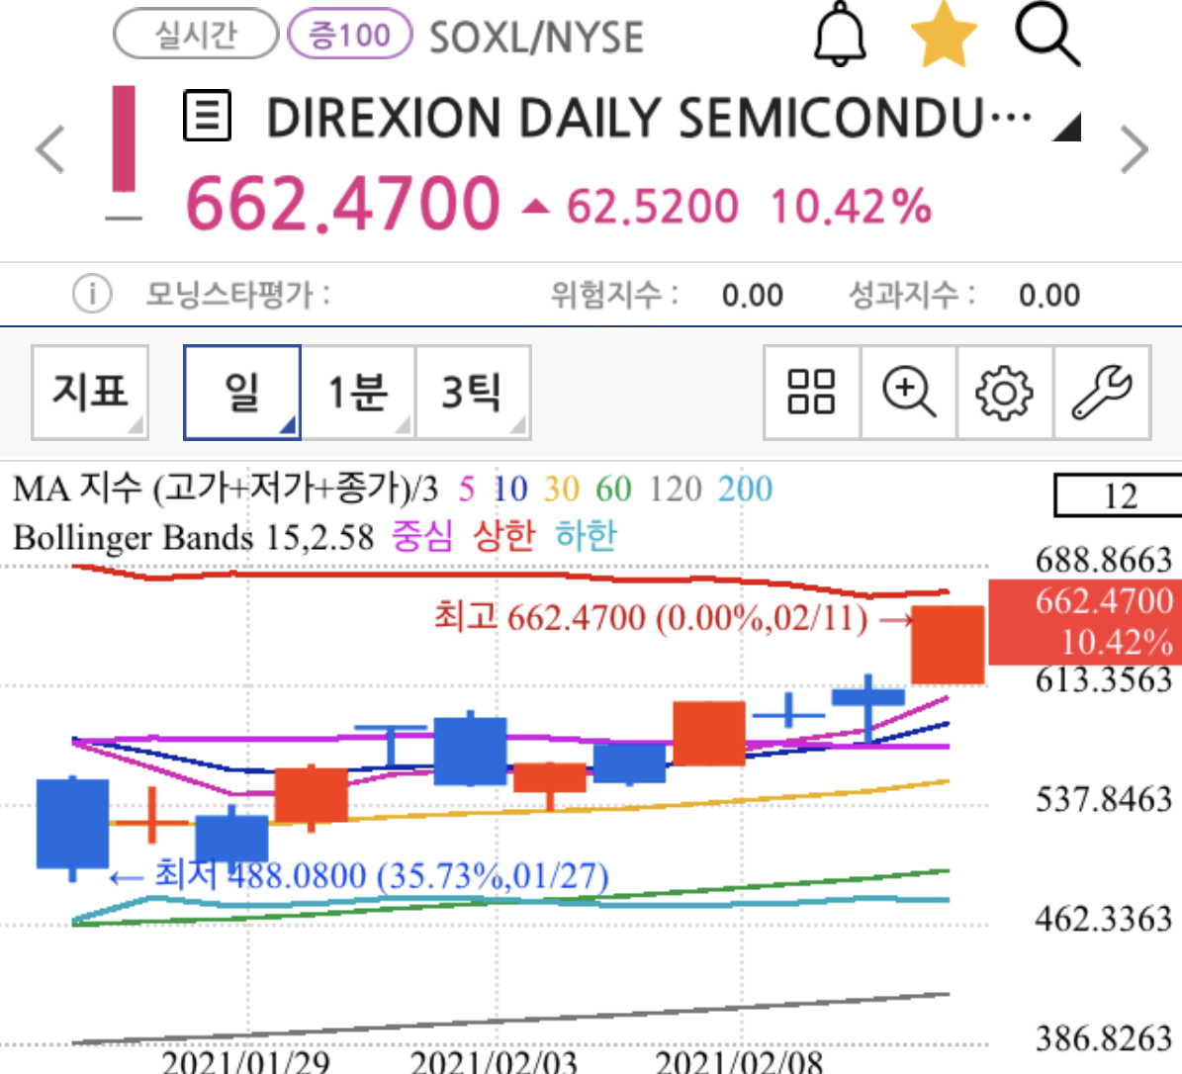
Task: Toggle the 실시간 real-time button
Action: click(196, 36)
